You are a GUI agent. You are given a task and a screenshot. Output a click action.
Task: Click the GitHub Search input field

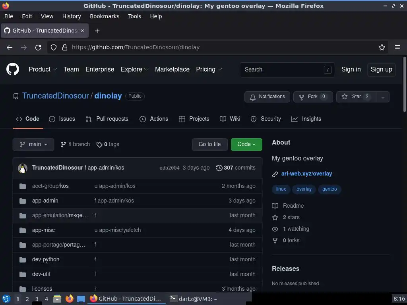coord(287,70)
